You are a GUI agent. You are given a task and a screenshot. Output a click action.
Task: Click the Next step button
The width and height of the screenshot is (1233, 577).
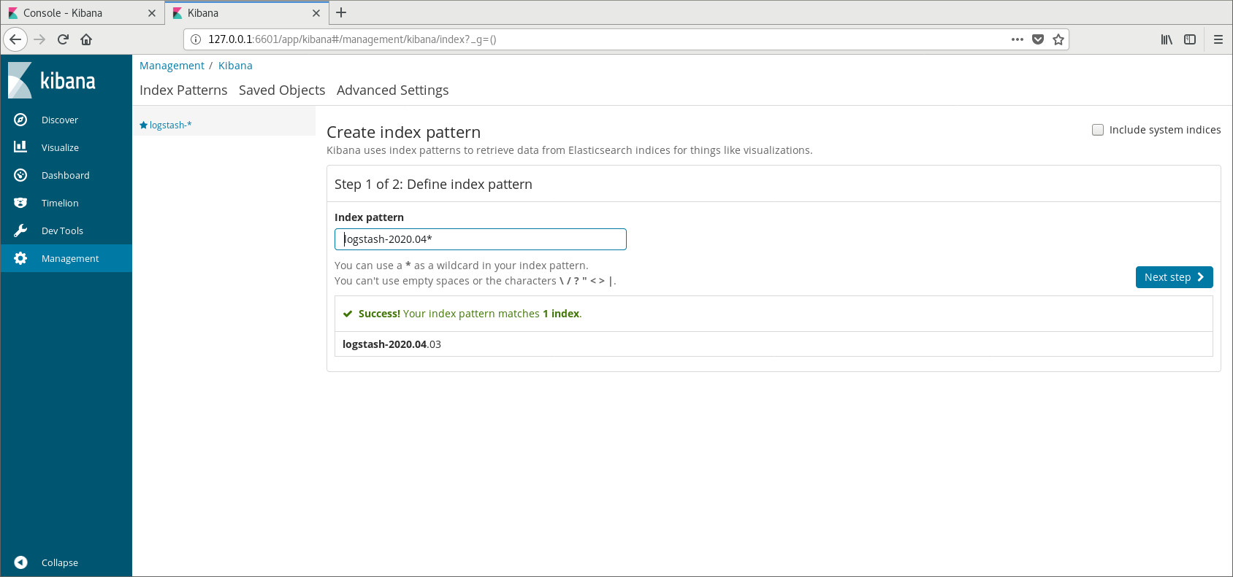pos(1174,277)
